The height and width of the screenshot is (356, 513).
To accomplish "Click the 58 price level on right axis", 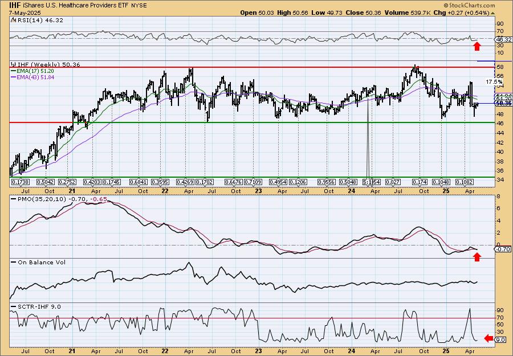I will [500, 67].
